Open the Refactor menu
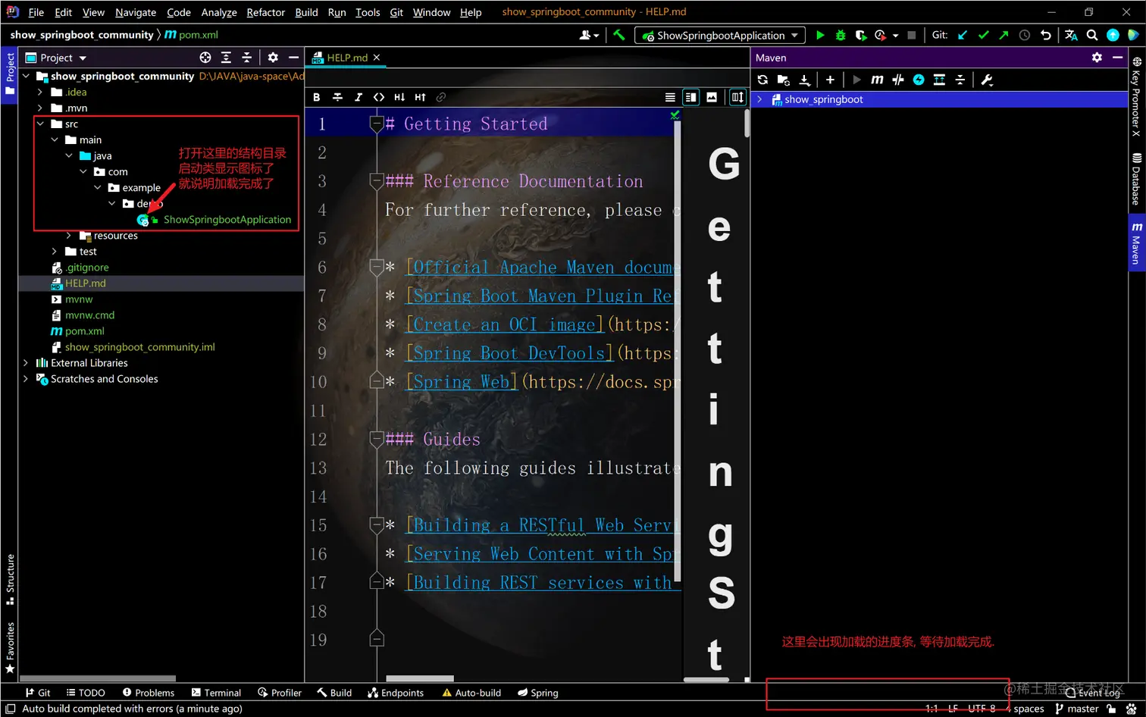This screenshot has height=717, width=1146. point(265,12)
